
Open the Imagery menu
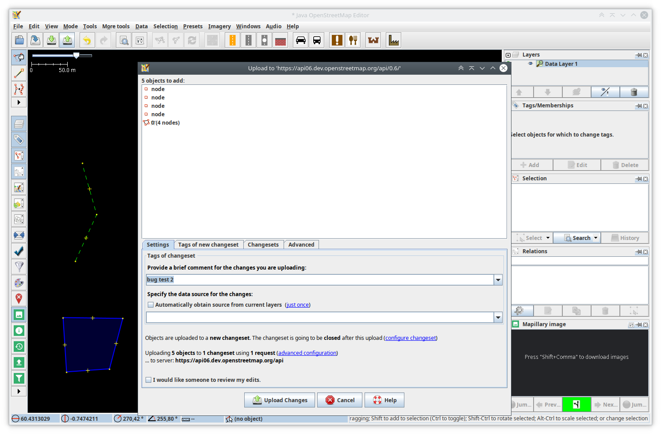point(219,27)
